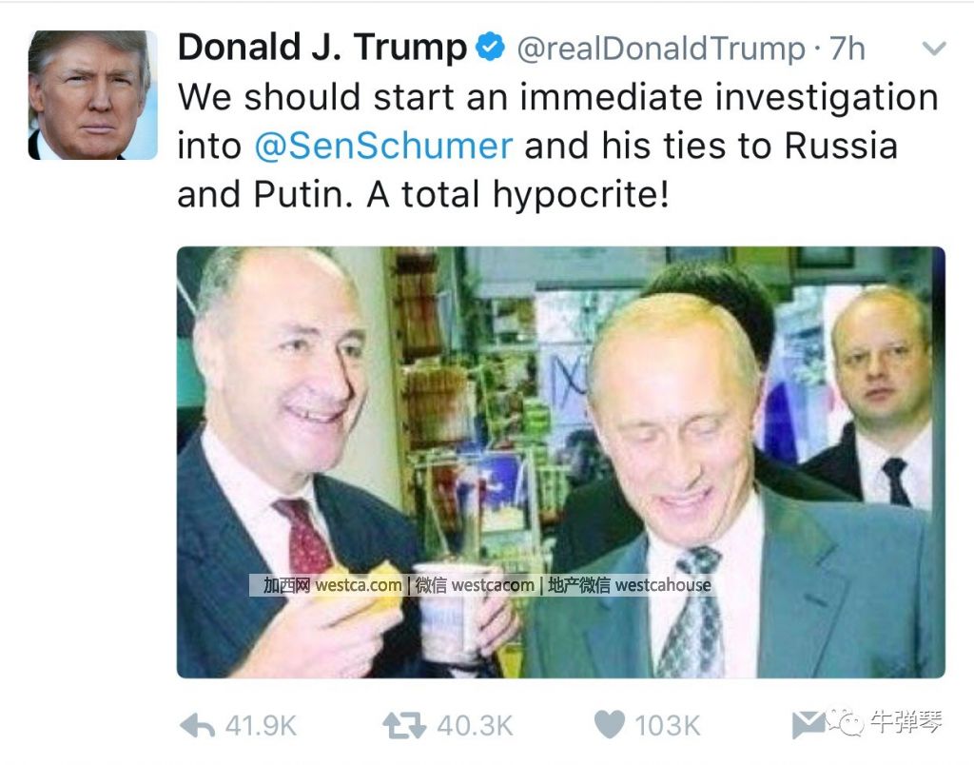The height and width of the screenshot is (765, 974).
Task: Click the direct message envelope icon
Action: tap(808, 726)
